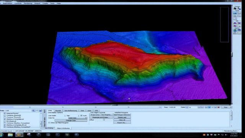Open the Rendering menu
Screen dimensions: 245x138
[x=28, y=3]
